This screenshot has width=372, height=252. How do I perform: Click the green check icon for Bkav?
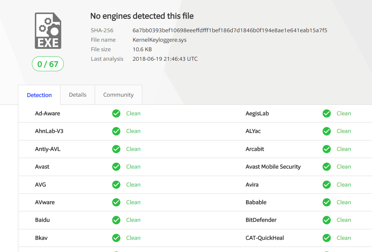116,238
